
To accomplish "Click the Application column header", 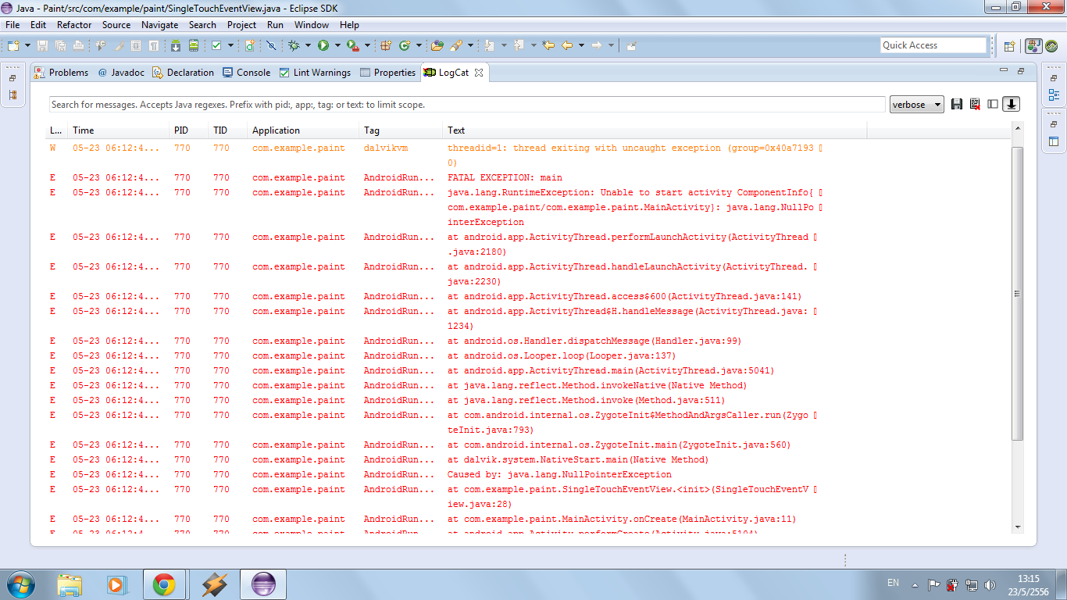I will 304,130.
